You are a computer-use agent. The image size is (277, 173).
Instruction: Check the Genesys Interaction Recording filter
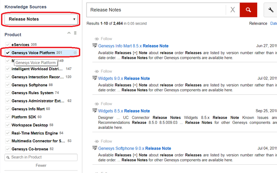(x=8, y=77)
